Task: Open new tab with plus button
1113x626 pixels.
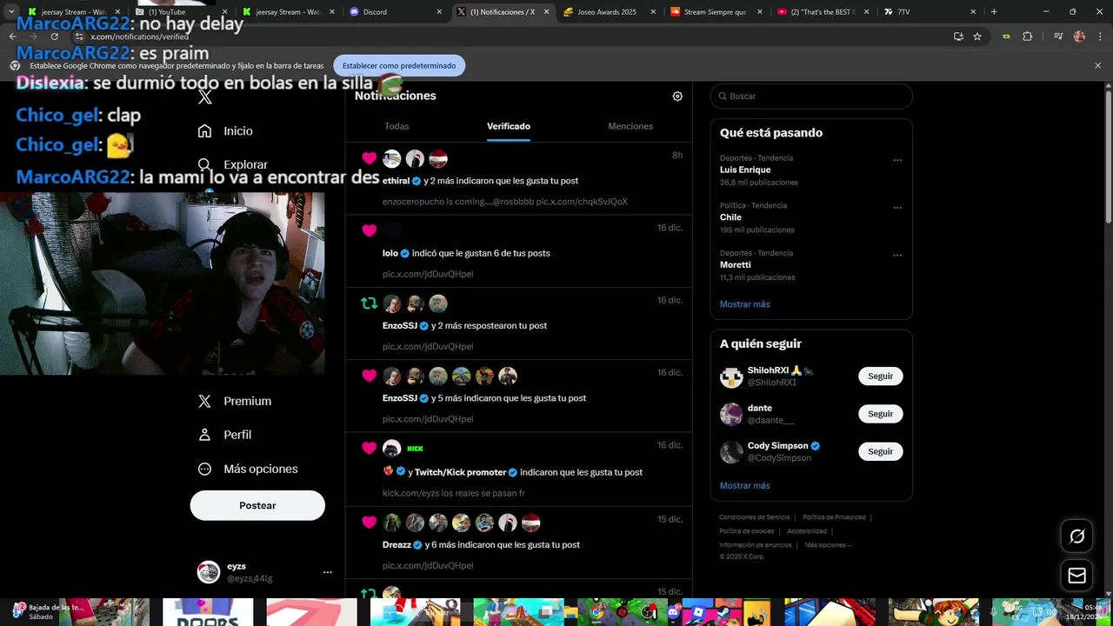Action: coord(994,12)
